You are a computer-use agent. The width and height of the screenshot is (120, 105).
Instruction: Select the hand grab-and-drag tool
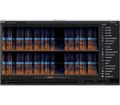[x=45, y=77]
